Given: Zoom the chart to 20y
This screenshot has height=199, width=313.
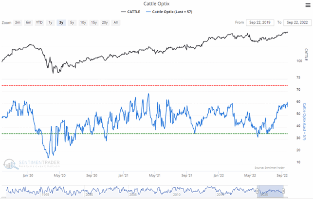Looking at the screenshot, I should click(x=105, y=22).
